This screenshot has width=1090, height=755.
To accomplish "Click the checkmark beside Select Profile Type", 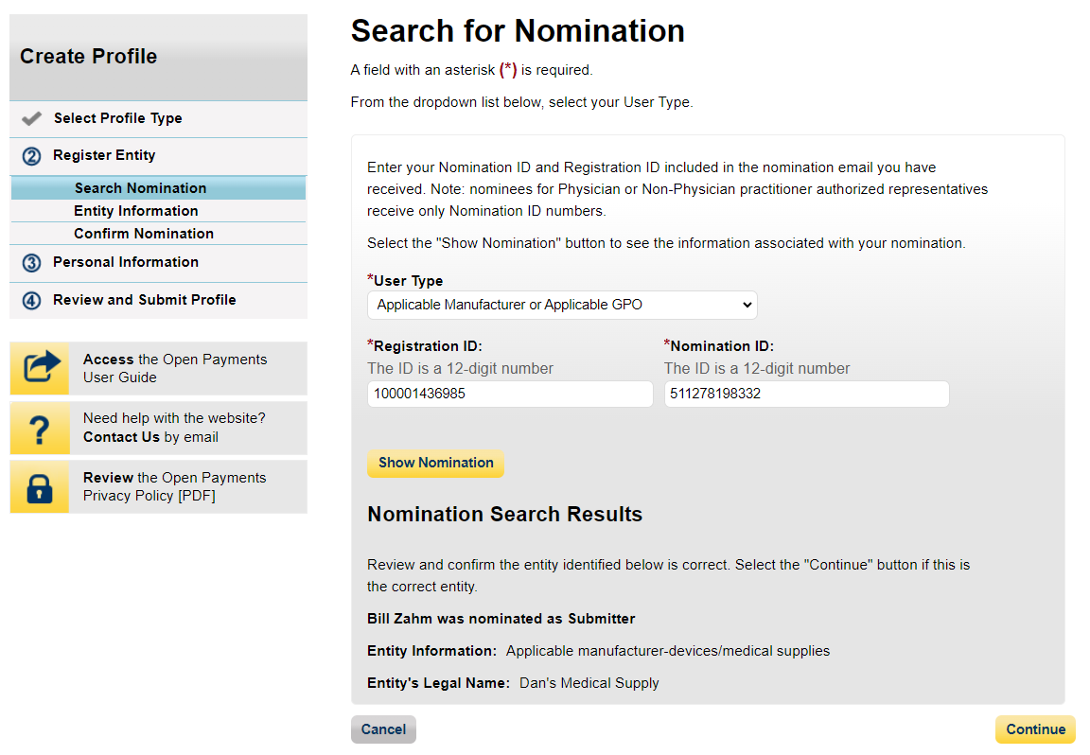I will click(31, 119).
